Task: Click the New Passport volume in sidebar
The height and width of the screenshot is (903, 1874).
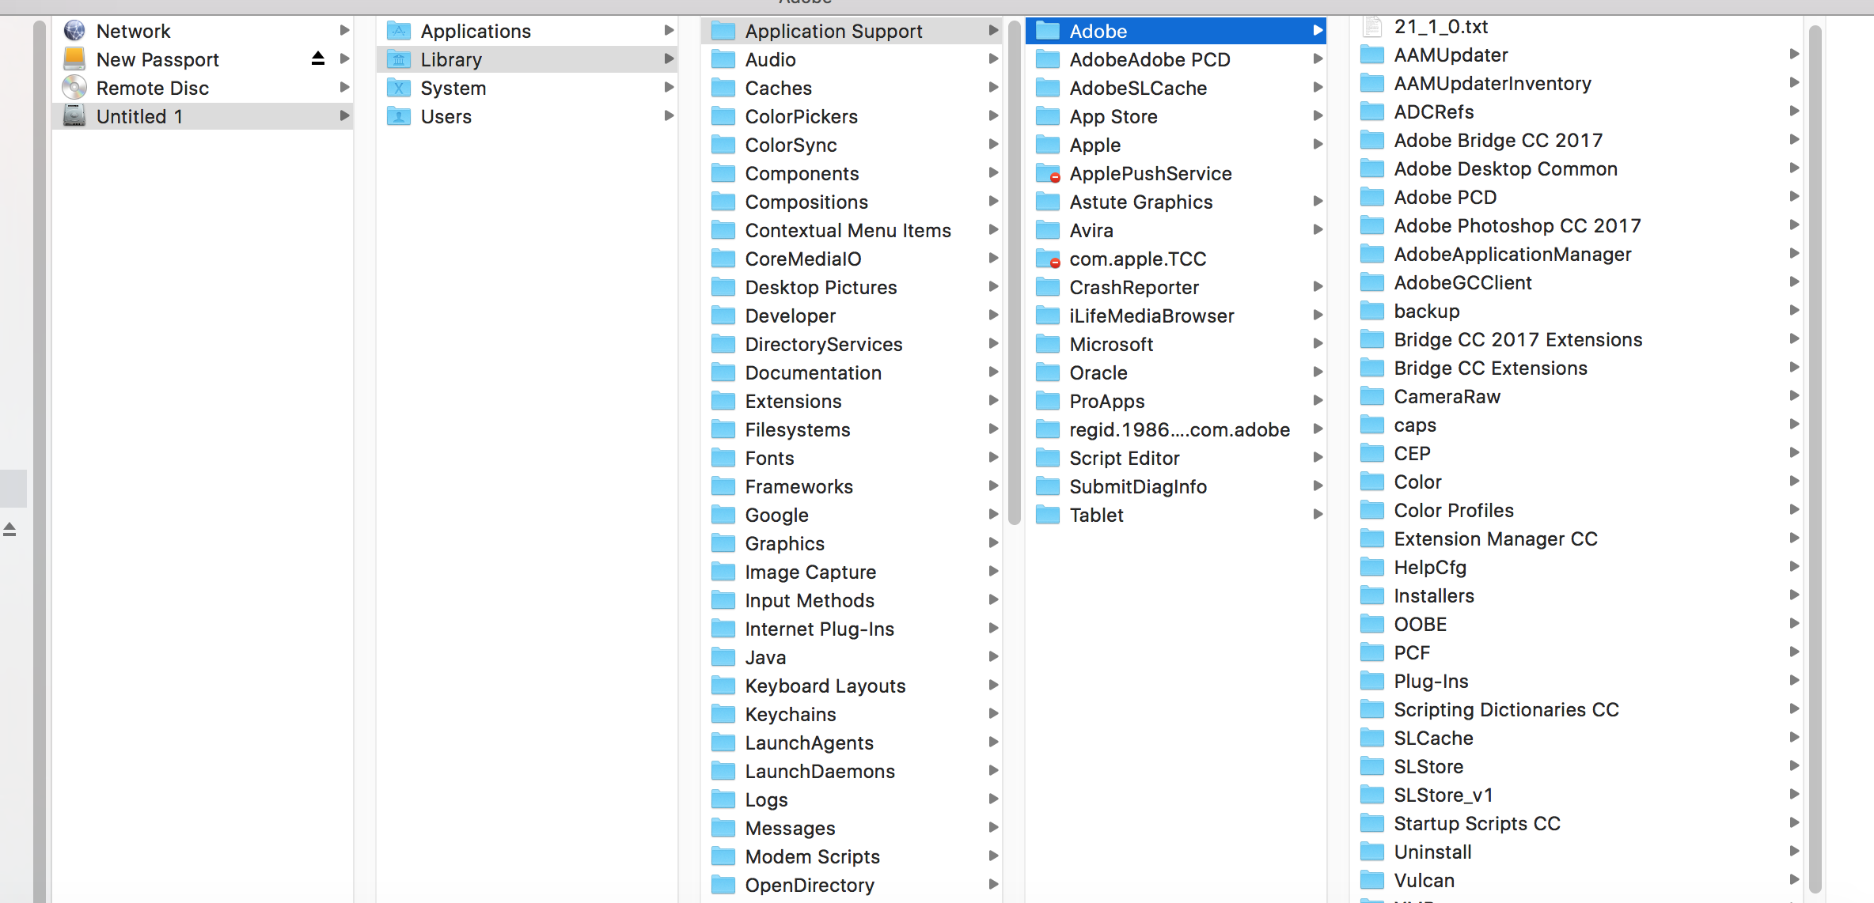Action: click(x=157, y=59)
